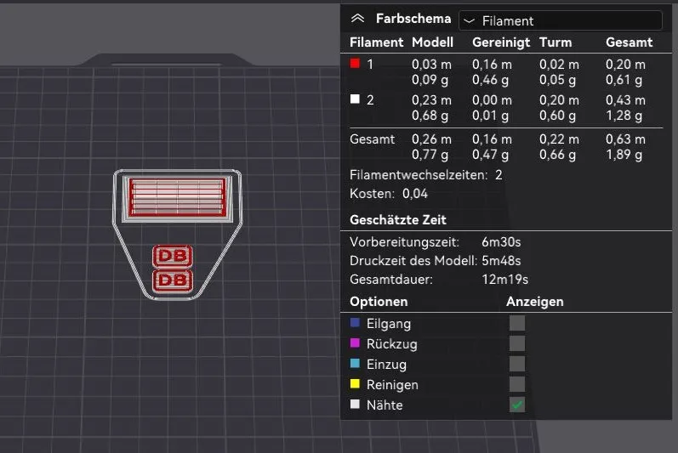Collapse the Farbschema panel with double chevron
Image resolution: width=678 pixels, height=453 pixels.
tap(357, 19)
